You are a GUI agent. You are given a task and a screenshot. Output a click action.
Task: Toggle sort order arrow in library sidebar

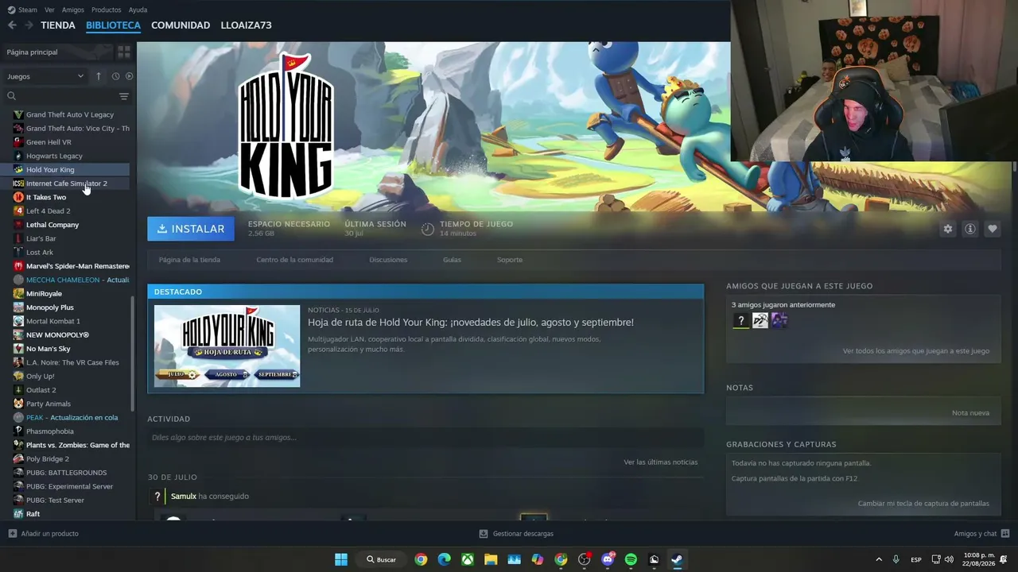pos(99,76)
